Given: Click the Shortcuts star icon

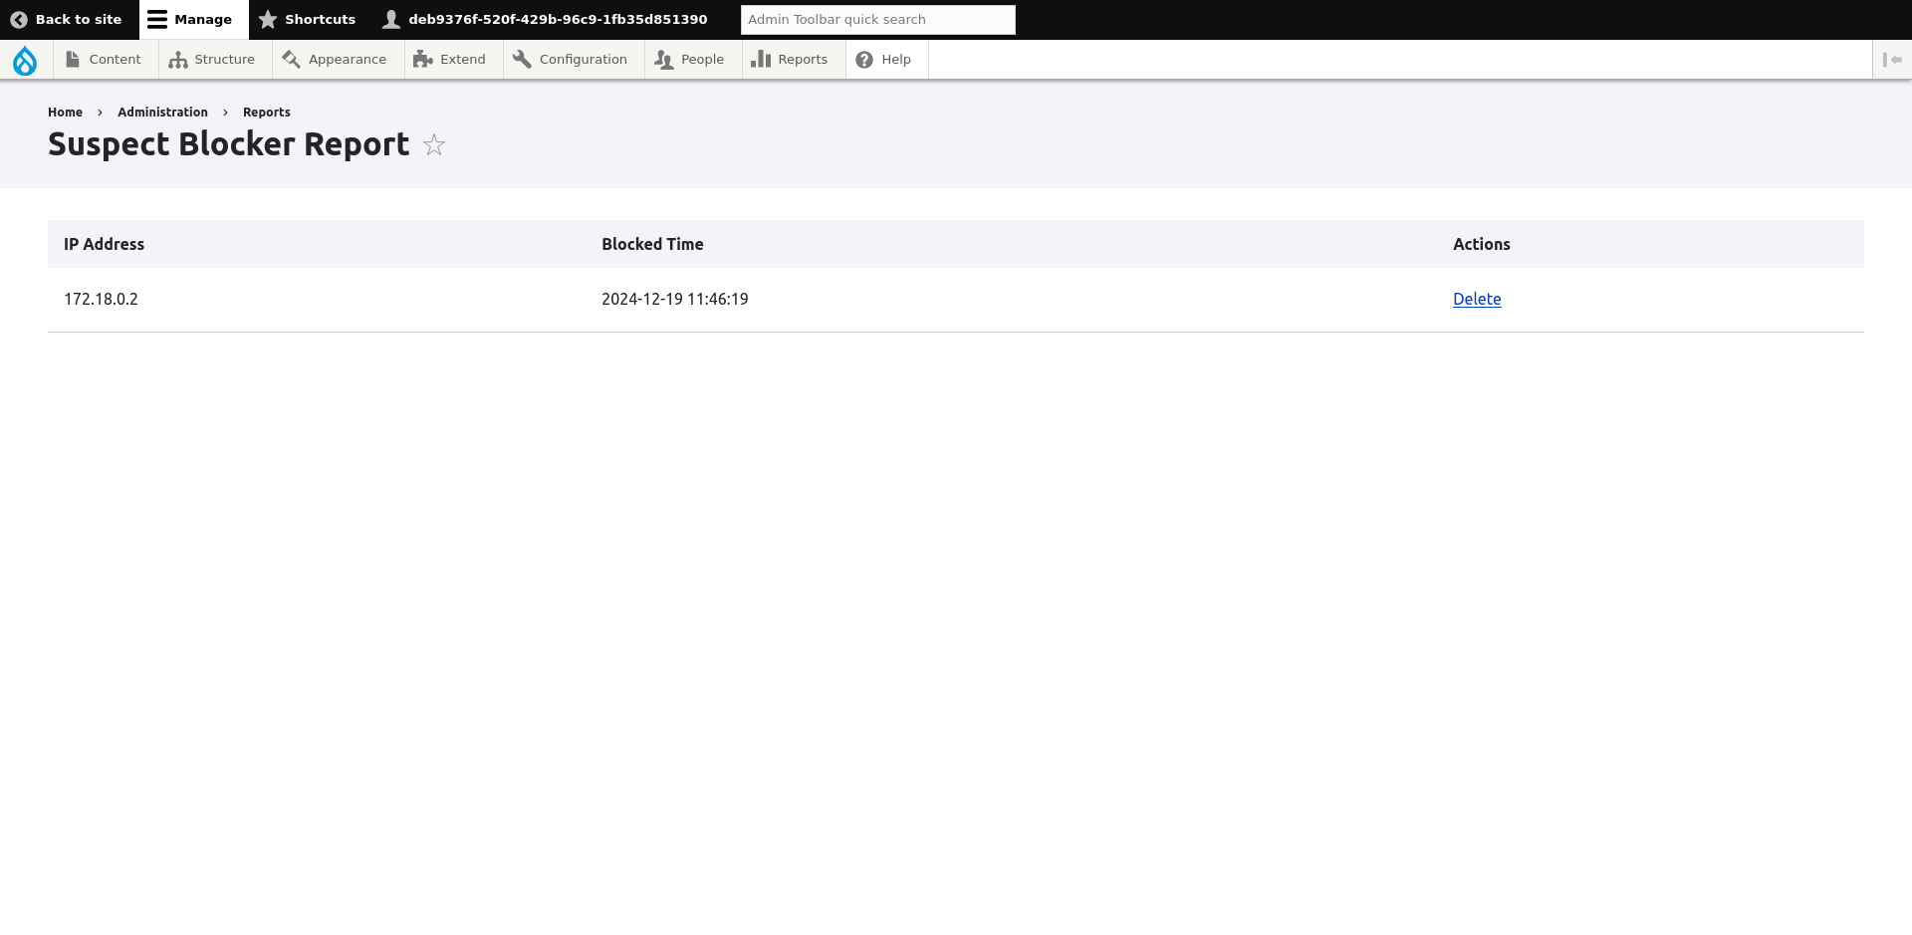Looking at the screenshot, I should (x=267, y=19).
